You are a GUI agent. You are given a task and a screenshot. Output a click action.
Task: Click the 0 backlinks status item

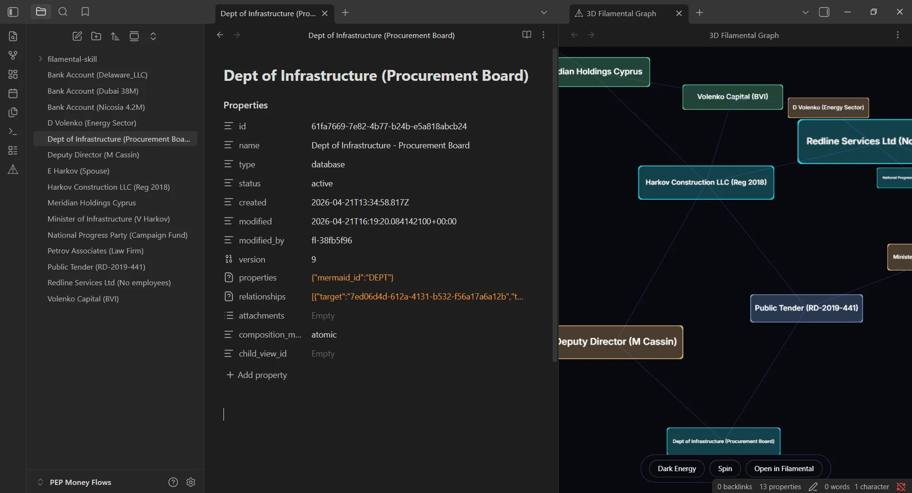coord(735,486)
